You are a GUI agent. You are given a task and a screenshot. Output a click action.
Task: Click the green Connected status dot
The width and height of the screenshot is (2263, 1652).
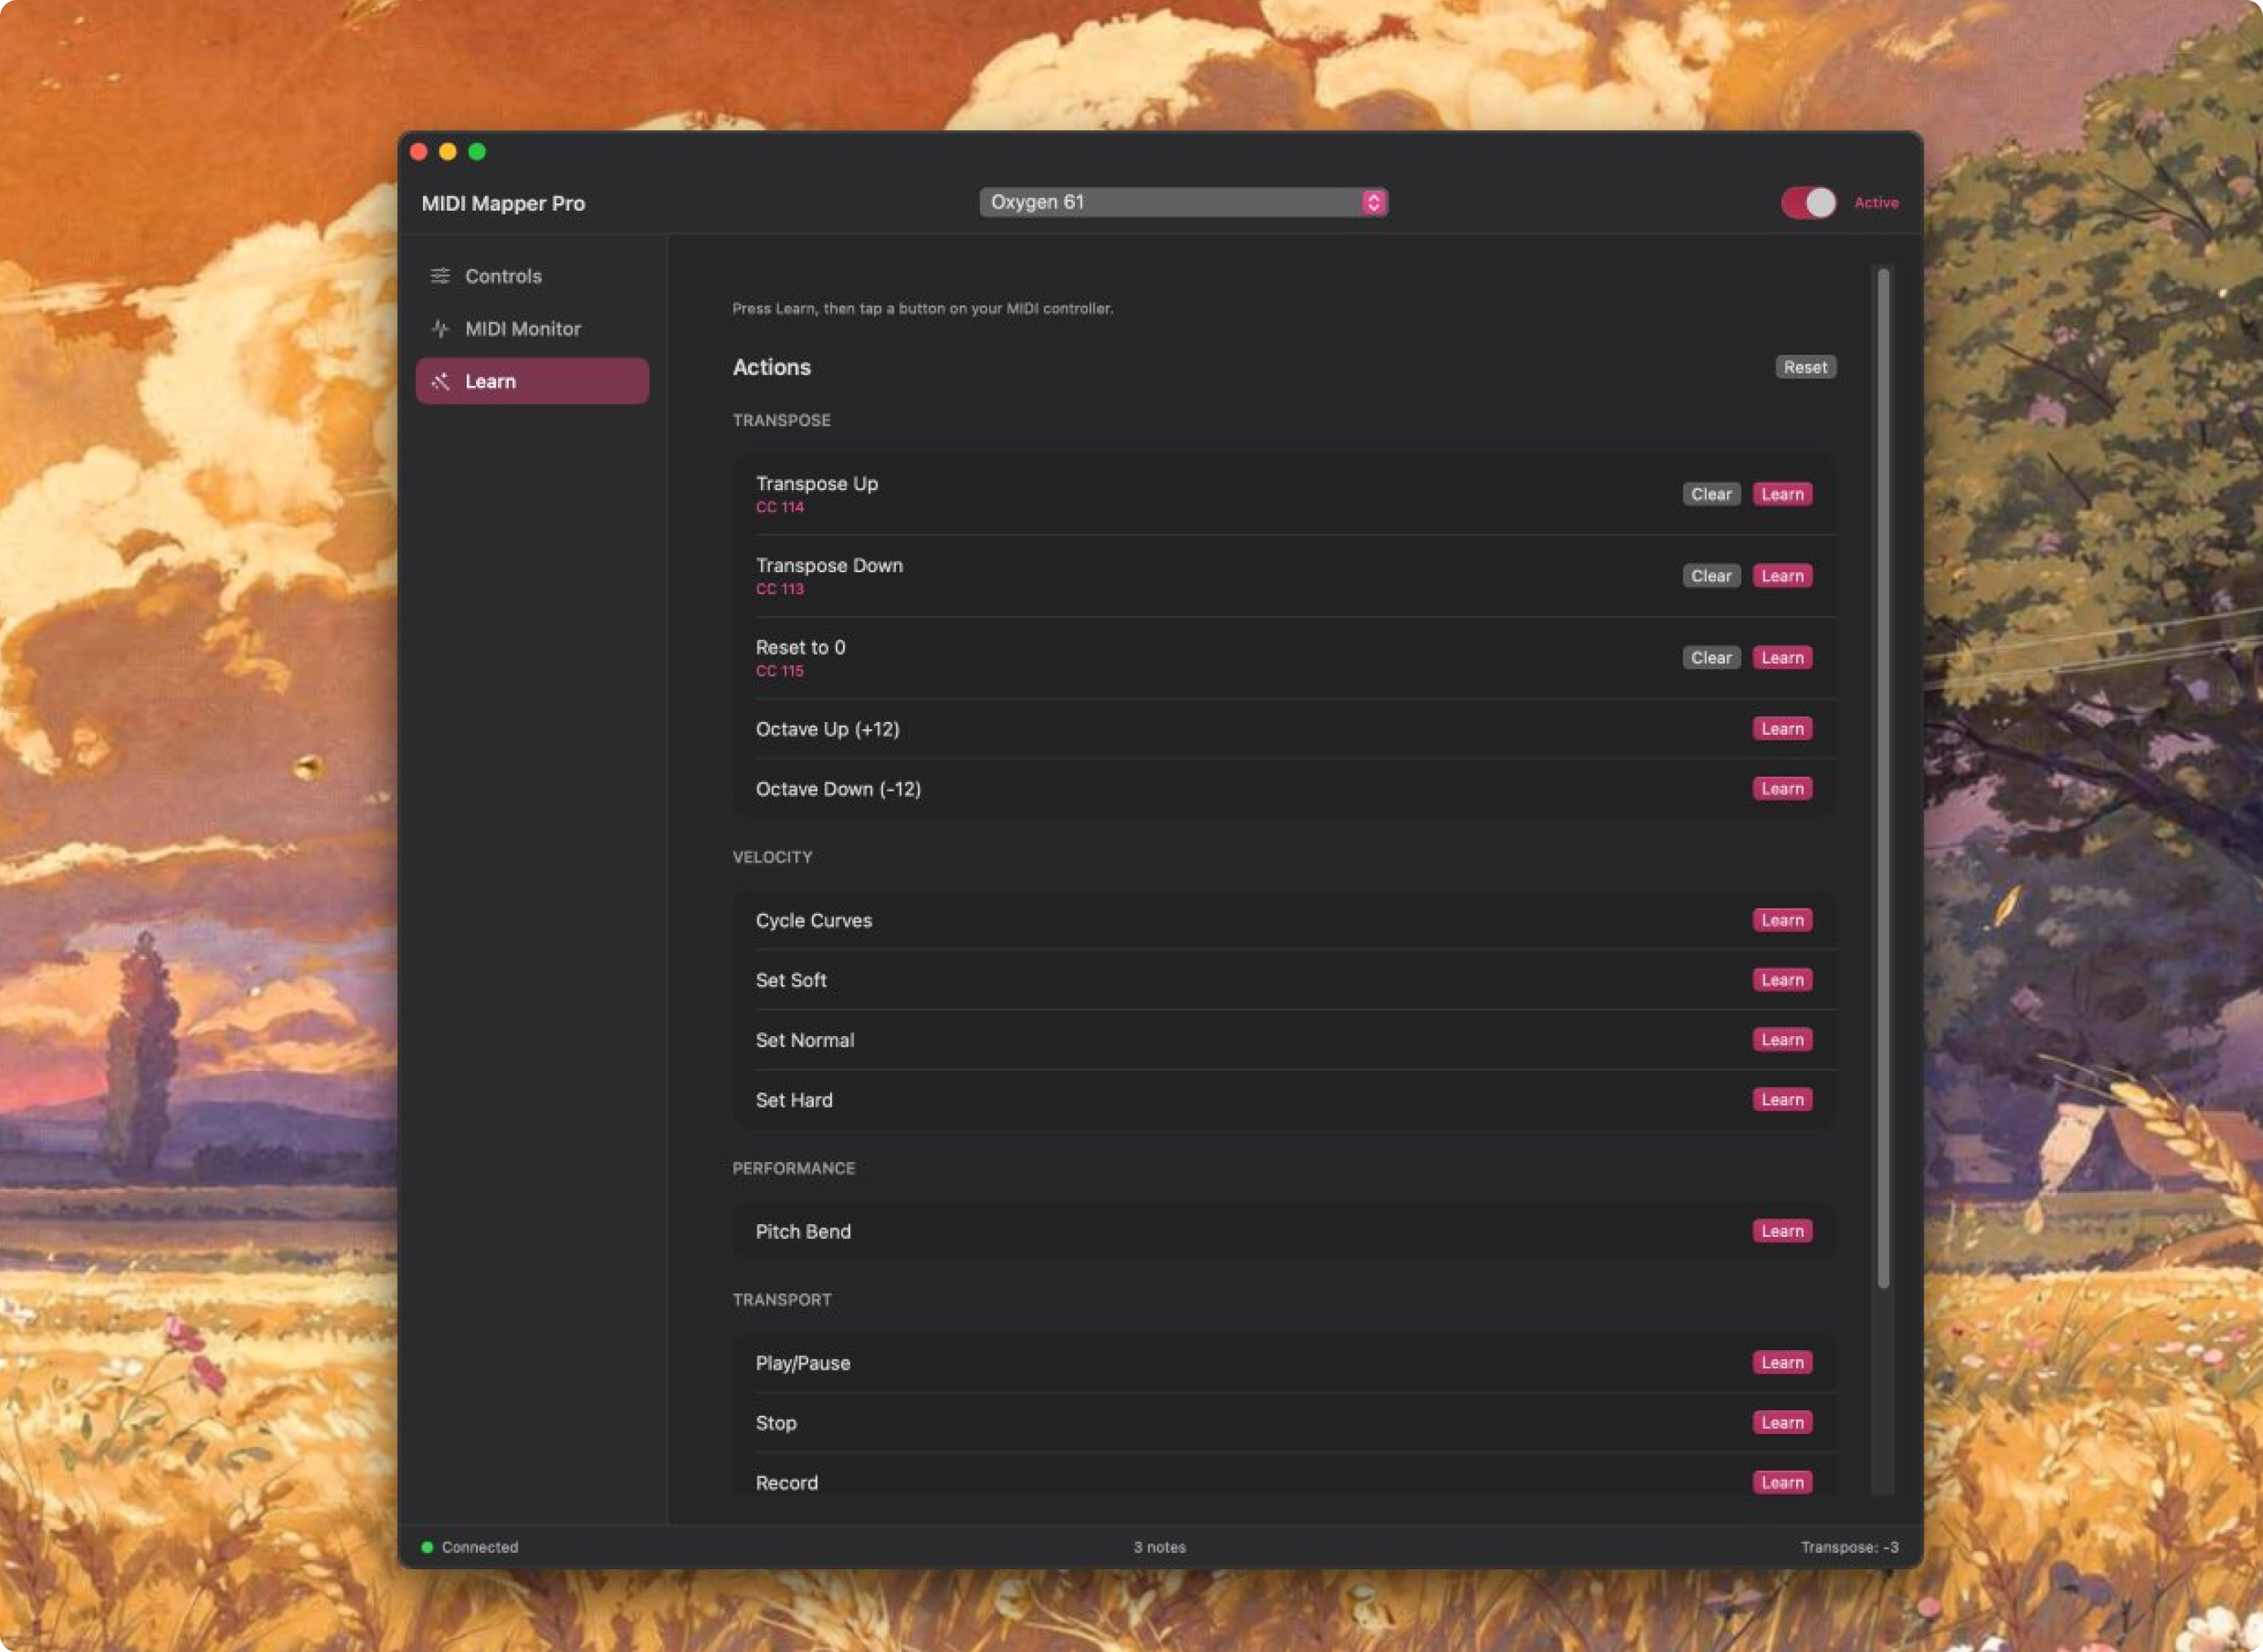(x=427, y=1547)
